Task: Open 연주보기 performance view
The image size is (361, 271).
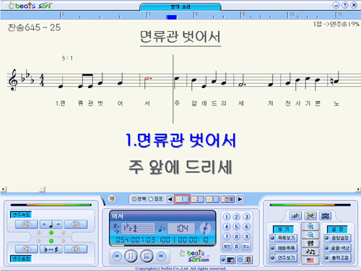Action: (x=284, y=258)
